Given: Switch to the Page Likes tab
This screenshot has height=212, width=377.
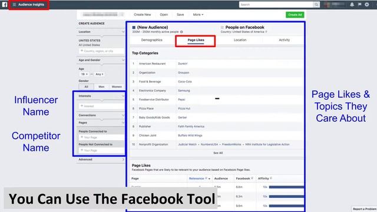Looking at the screenshot, I should (x=196, y=40).
